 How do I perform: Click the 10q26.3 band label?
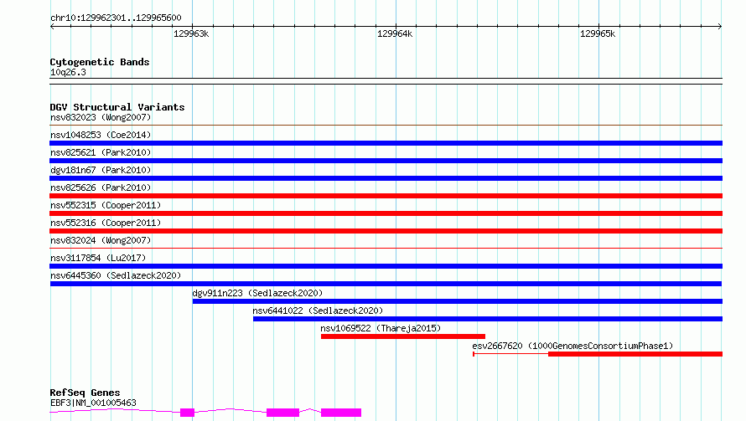(68, 72)
